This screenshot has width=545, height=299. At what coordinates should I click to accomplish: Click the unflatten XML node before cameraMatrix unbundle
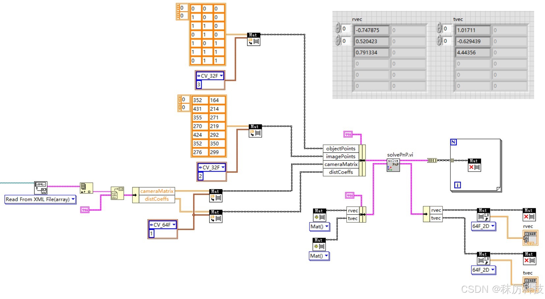click(117, 193)
